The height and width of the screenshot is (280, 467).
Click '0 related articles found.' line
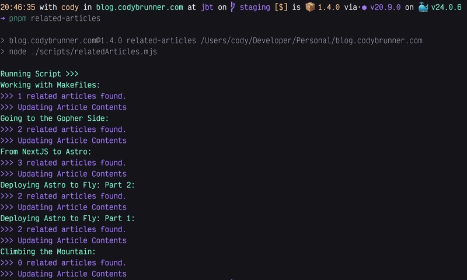(x=72, y=262)
